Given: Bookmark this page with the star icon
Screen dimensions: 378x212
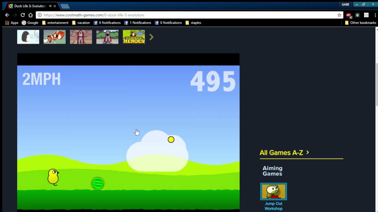Looking at the screenshot, I should [x=339, y=15].
